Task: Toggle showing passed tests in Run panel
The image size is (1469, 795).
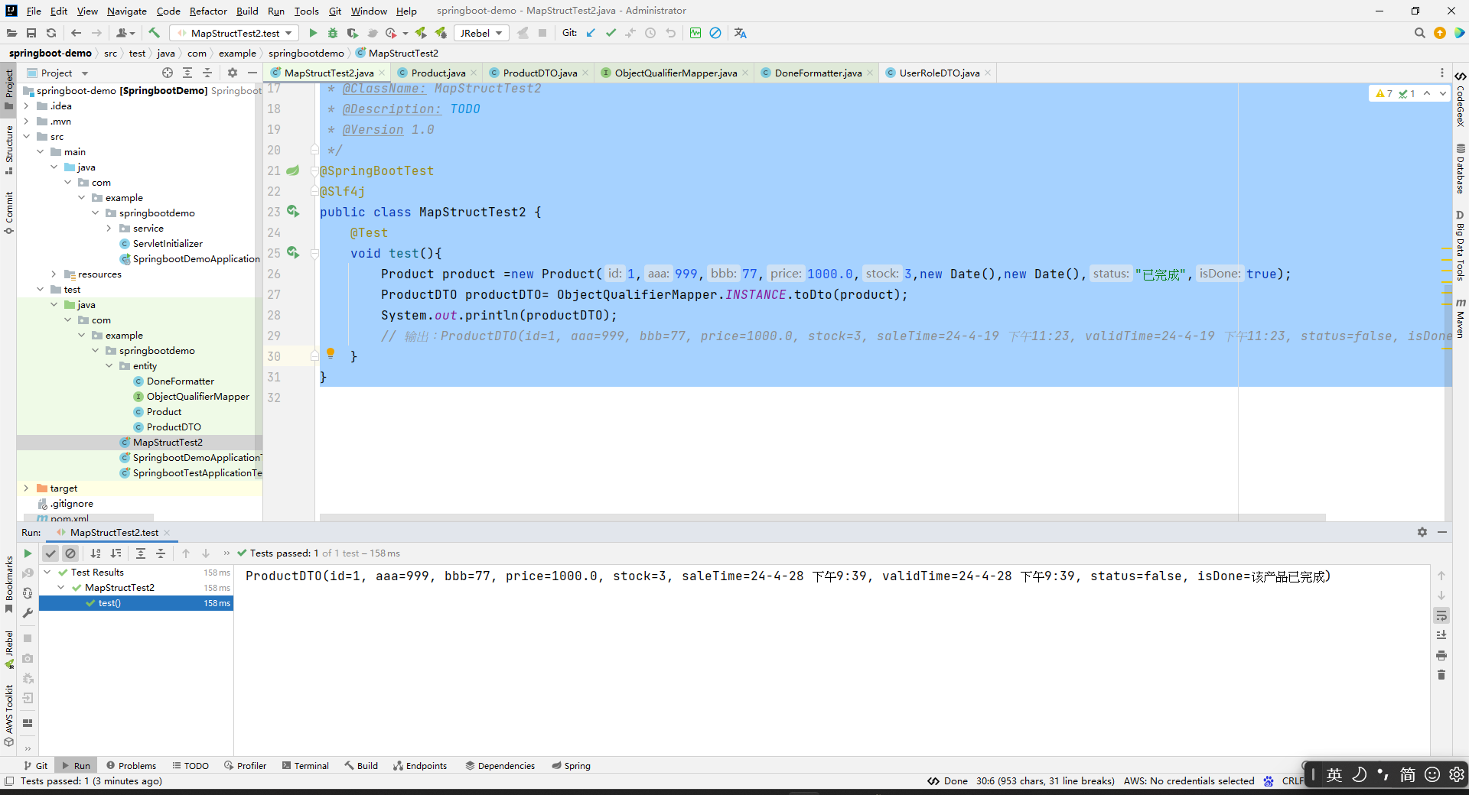Action: point(50,553)
